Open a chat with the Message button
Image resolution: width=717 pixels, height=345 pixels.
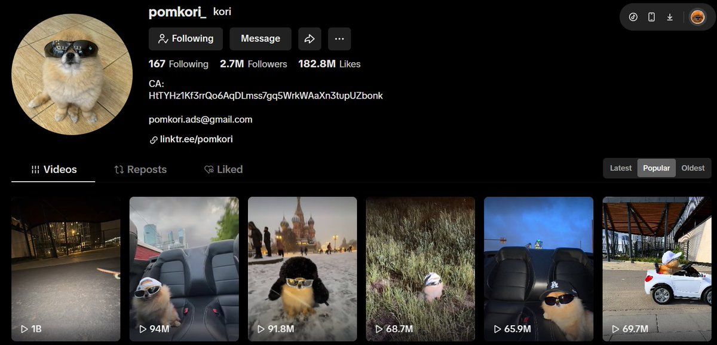(260, 38)
